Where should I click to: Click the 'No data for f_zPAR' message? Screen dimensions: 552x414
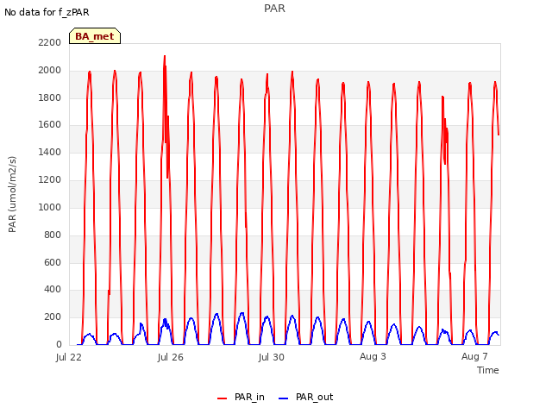[x=47, y=12]
